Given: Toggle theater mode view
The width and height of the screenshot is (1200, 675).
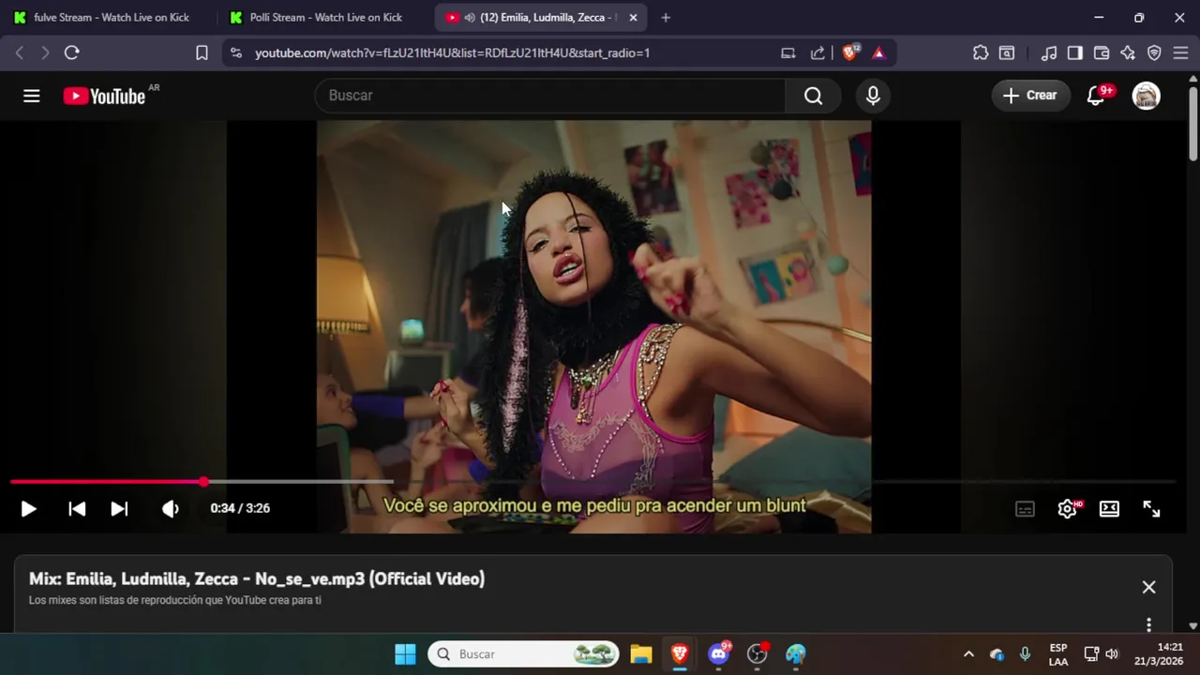Looking at the screenshot, I should pyautogui.click(x=1109, y=509).
